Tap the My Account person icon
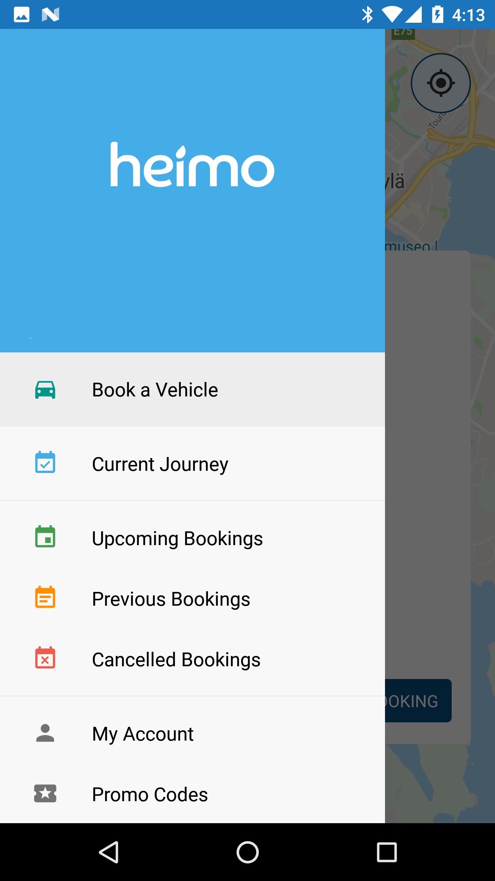This screenshot has height=881, width=495. click(x=45, y=733)
